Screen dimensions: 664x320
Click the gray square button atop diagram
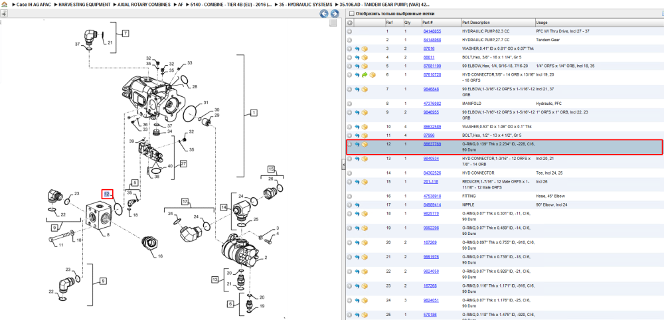point(333,23)
